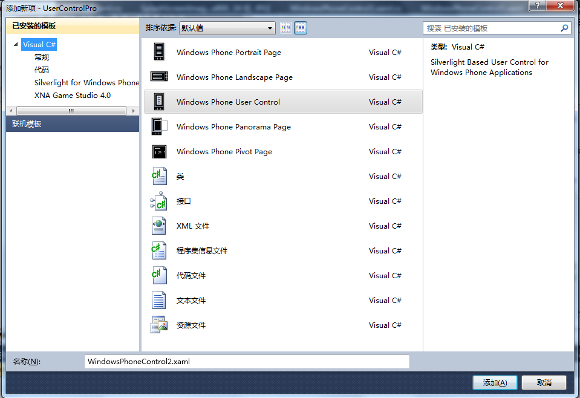Viewport: 580px width, 398px height.
Task: Select the 文本文件 template name
Action: point(191,300)
